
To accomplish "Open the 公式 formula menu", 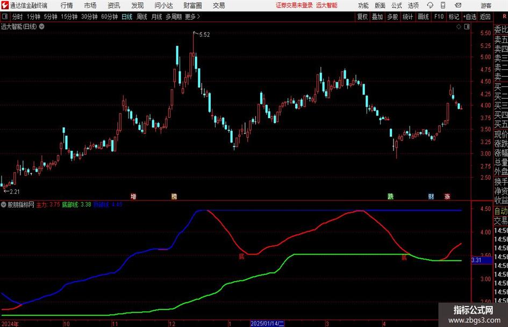I will (396, 5).
